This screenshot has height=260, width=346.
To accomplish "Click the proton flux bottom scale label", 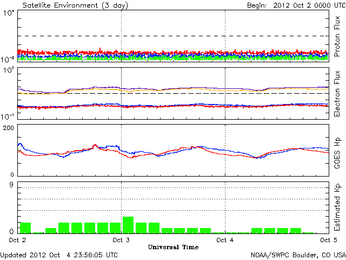I will (8, 59).
